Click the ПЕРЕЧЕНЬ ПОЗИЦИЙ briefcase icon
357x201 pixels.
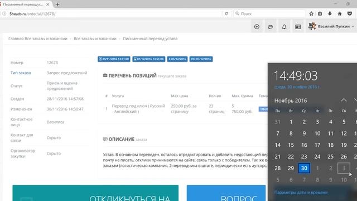(x=105, y=75)
